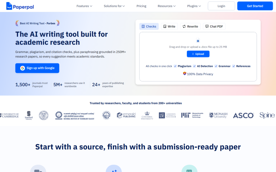Click the LSE logo
The image size is (276, 172).
click(x=167, y=115)
